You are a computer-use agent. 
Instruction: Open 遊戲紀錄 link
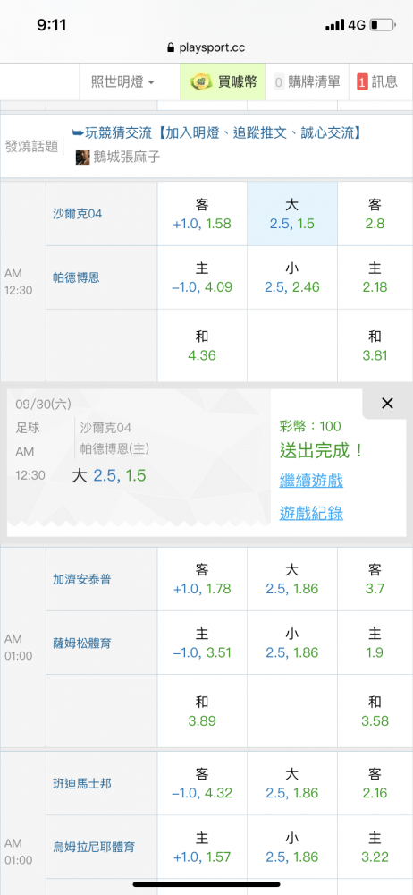tap(311, 513)
